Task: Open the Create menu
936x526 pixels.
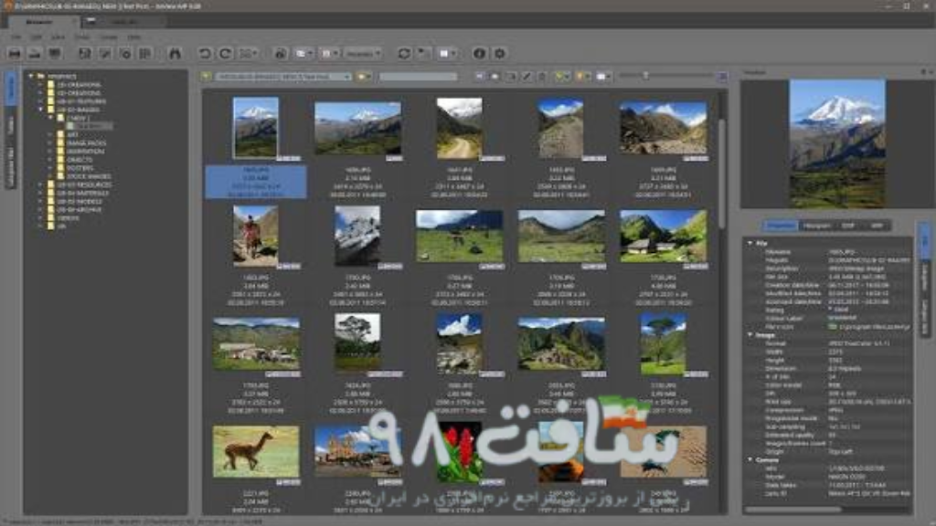Action: tap(108, 37)
